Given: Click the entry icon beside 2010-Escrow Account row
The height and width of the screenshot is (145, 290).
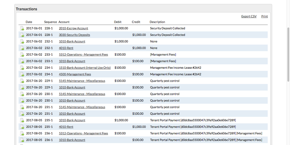Looking at the screenshot, I should tap(22, 28).
